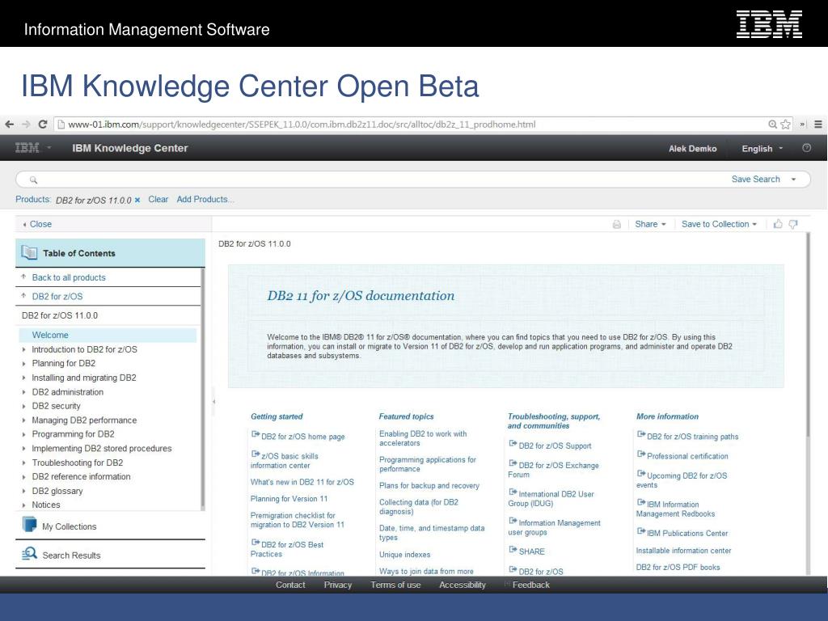Click Accessibility in footer
Screen dimensions: 828x621
(x=462, y=585)
